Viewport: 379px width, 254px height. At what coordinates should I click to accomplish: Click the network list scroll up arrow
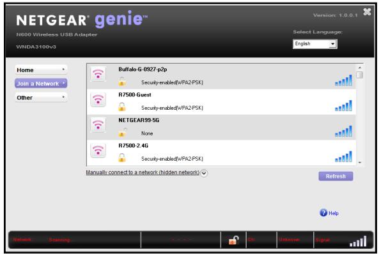pos(360,68)
